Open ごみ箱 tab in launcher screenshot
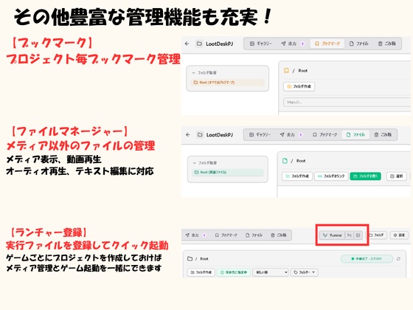 point(279,235)
